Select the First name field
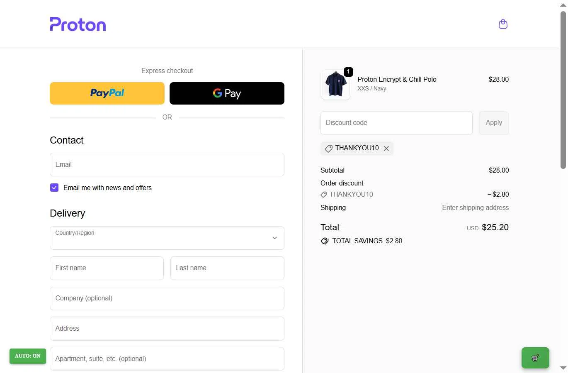This screenshot has height=373, width=568. 107,268
